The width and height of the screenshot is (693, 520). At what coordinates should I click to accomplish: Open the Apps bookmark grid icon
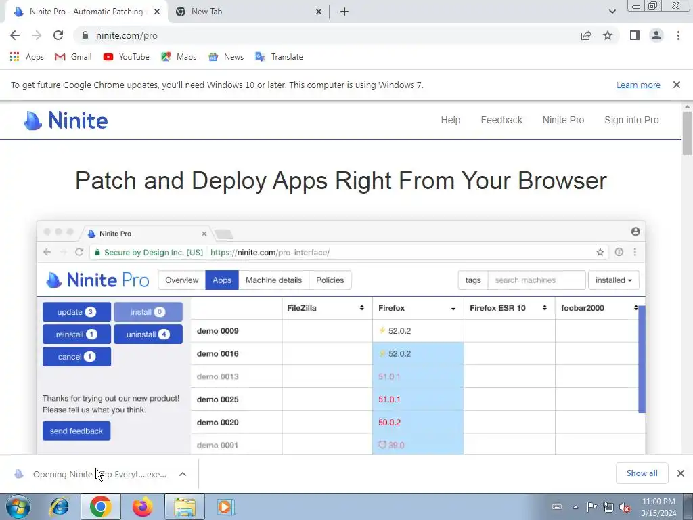(x=15, y=57)
